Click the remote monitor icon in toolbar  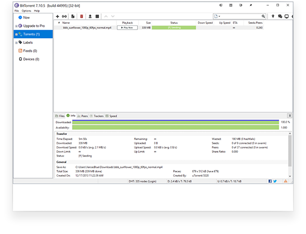point(286,16)
